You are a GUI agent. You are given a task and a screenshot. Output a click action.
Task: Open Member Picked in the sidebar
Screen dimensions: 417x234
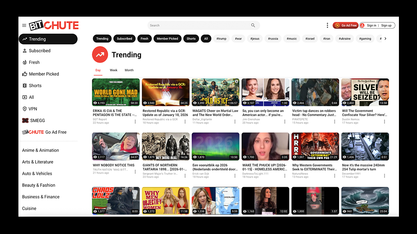coord(44,74)
